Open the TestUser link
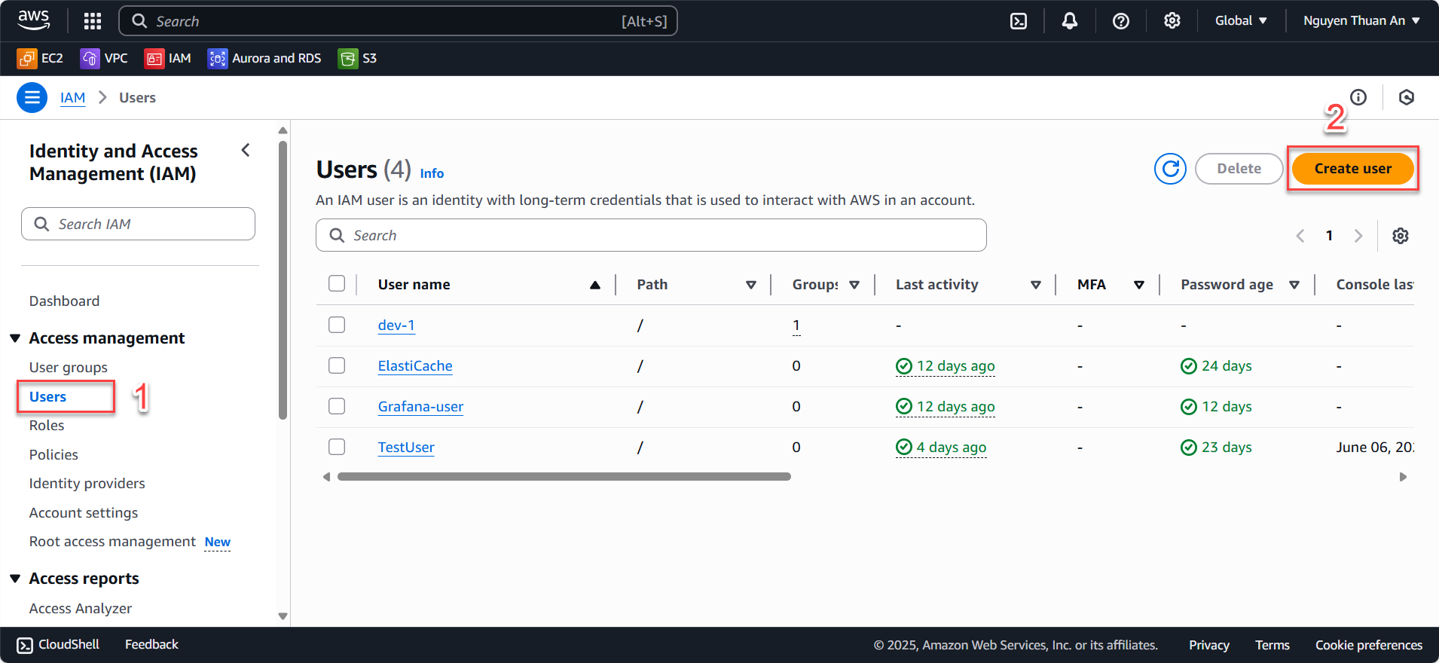1439x663 pixels. point(406,448)
